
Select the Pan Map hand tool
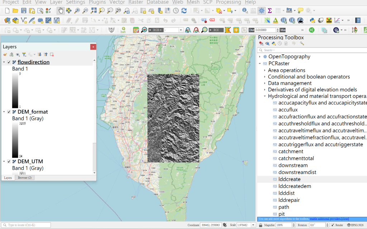pyautogui.click(x=61, y=10)
